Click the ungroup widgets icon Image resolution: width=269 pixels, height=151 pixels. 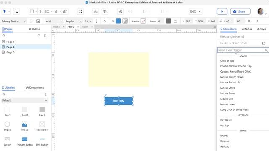(x=129, y=11)
